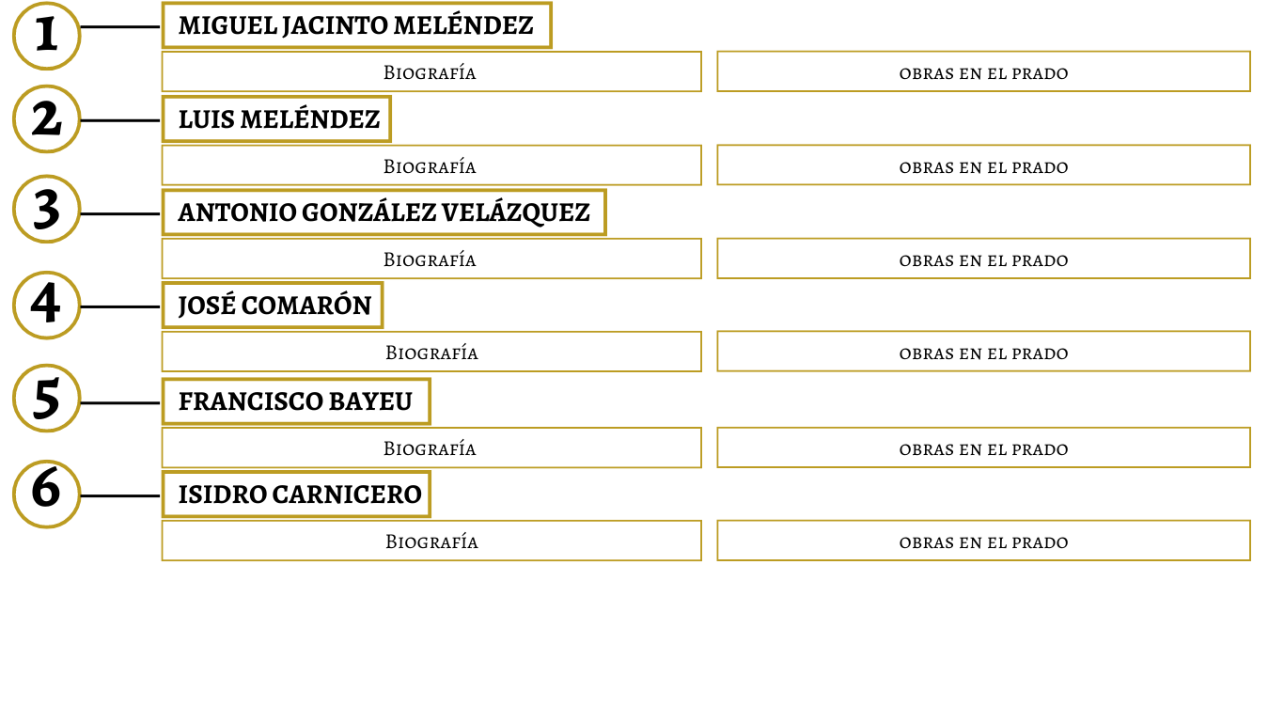Screen dimensions: 1284x722
Task: Select the José Comarón name label
Action: click(273, 306)
